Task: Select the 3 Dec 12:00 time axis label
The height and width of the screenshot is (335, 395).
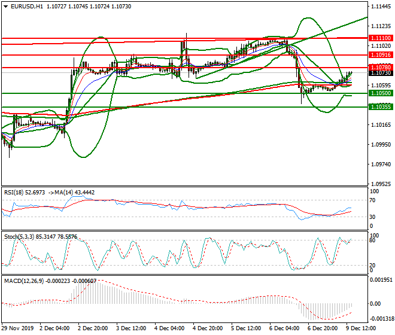Action: [x=131, y=328]
